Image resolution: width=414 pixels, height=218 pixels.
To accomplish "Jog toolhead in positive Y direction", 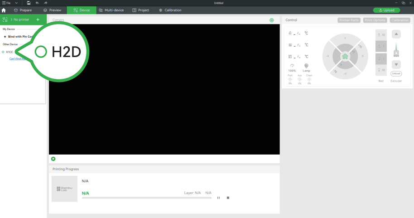I will 345,39.
